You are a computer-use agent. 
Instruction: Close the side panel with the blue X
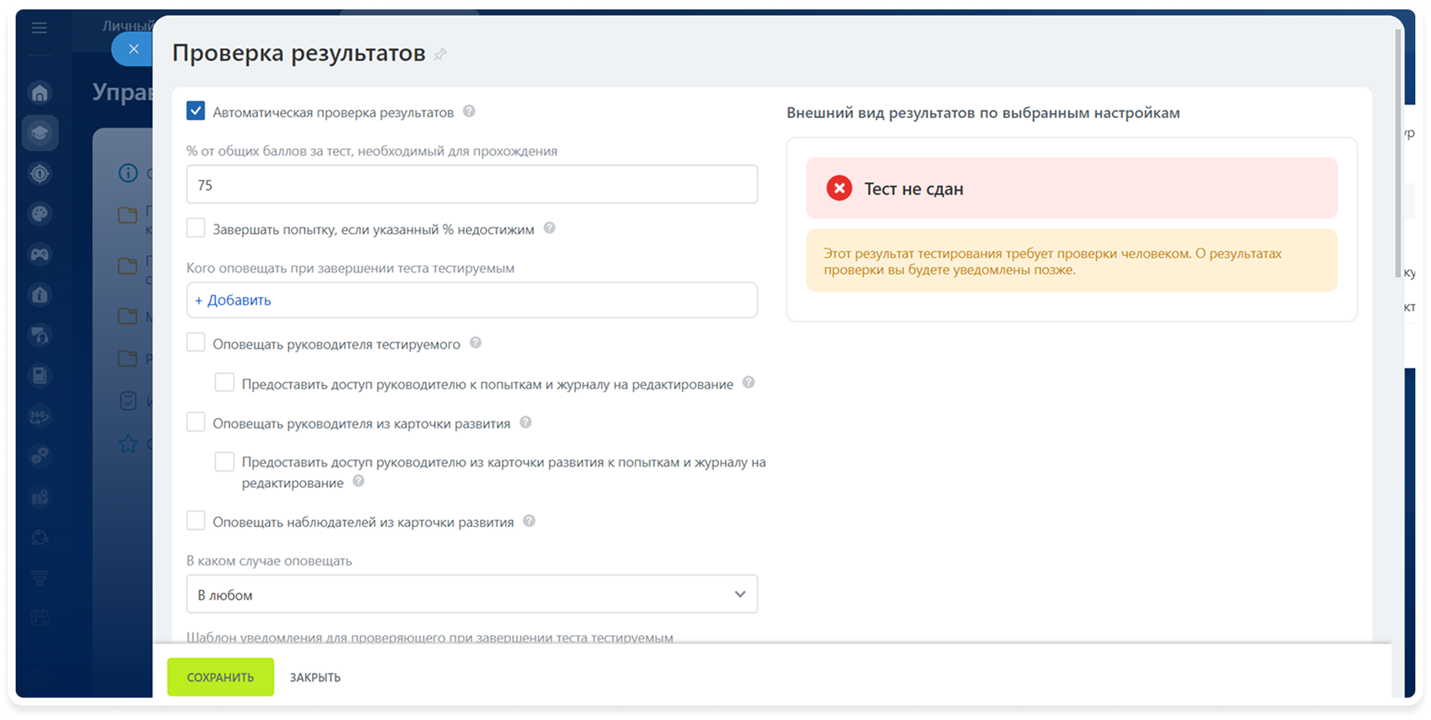tap(134, 49)
